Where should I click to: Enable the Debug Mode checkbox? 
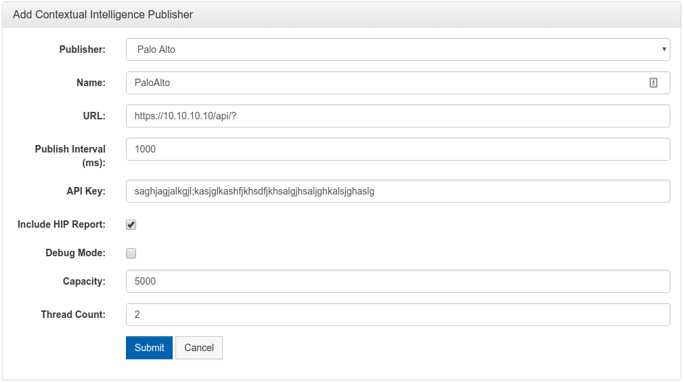click(x=131, y=253)
